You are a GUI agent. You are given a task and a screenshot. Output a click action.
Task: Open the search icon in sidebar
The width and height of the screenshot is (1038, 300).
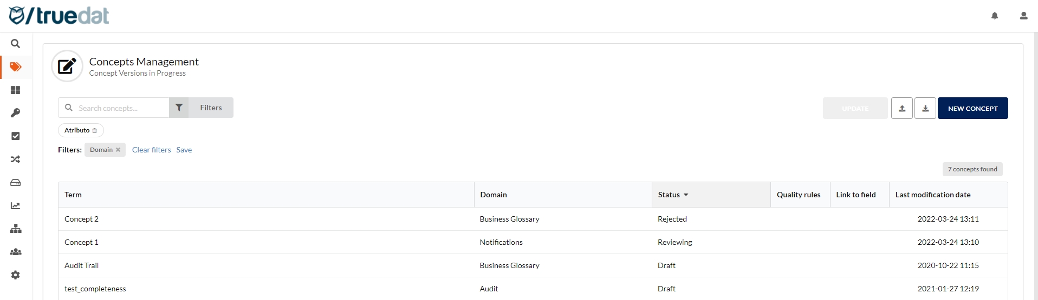(x=16, y=44)
